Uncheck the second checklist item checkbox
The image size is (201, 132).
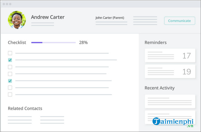click(x=10, y=60)
